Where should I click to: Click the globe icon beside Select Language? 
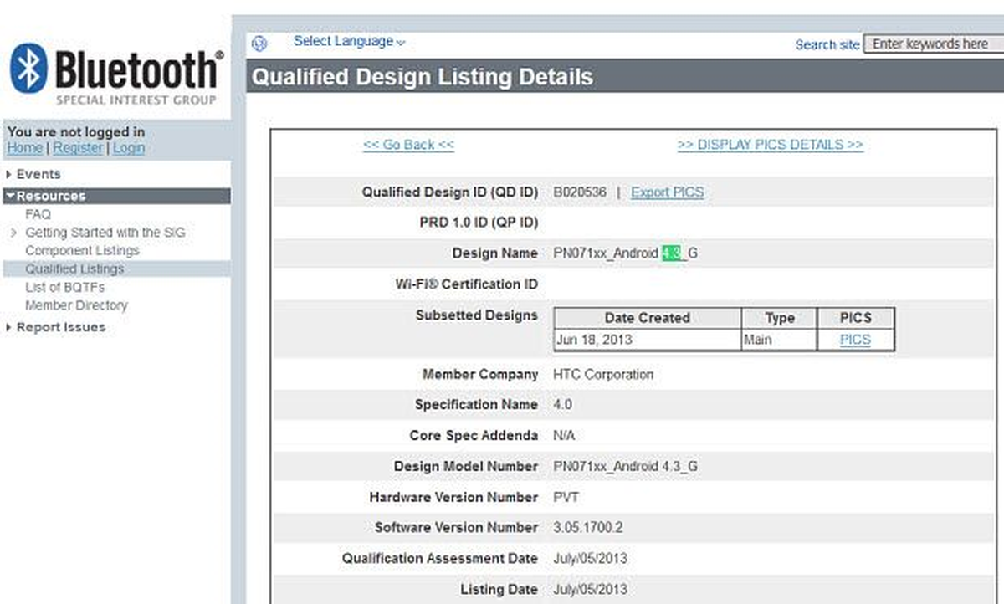click(x=259, y=44)
